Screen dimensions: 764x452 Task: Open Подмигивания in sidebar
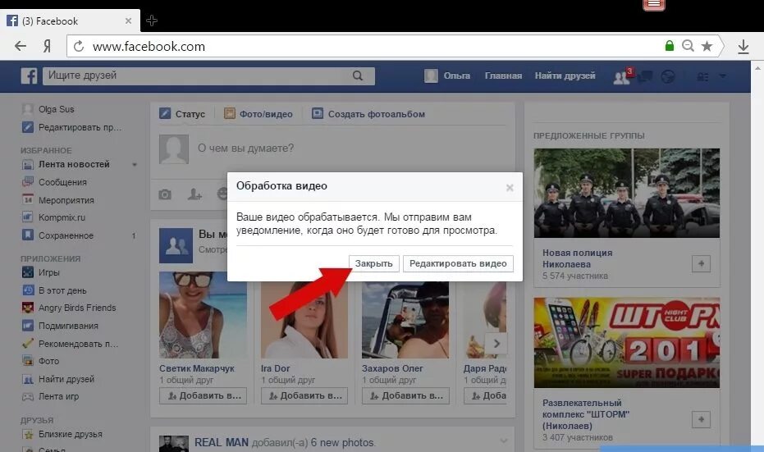[x=68, y=326]
